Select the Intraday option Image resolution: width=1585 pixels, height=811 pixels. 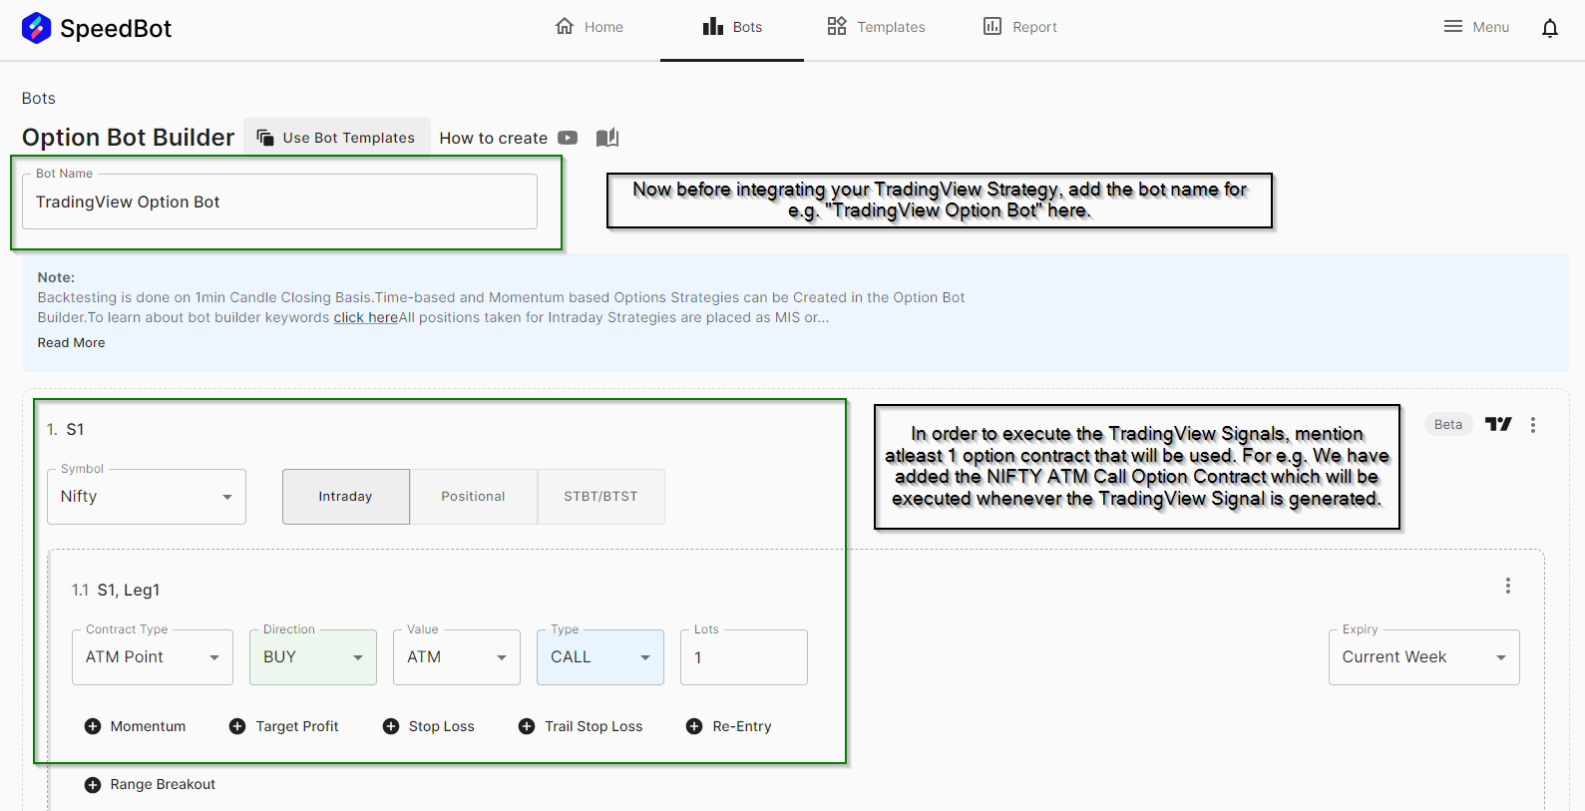(345, 497)
